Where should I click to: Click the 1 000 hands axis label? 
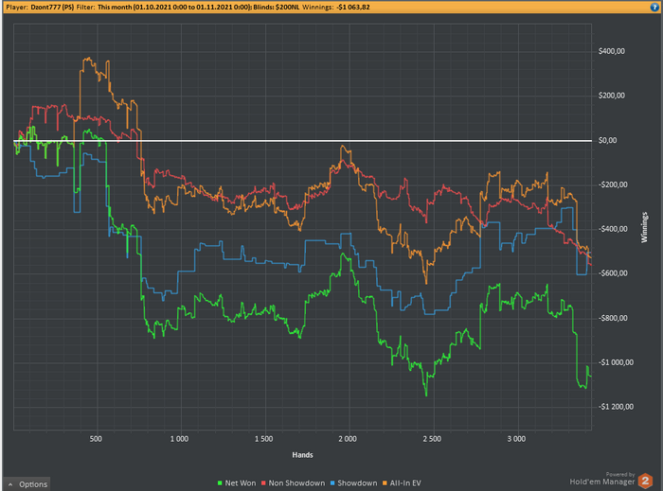point(179,439)
